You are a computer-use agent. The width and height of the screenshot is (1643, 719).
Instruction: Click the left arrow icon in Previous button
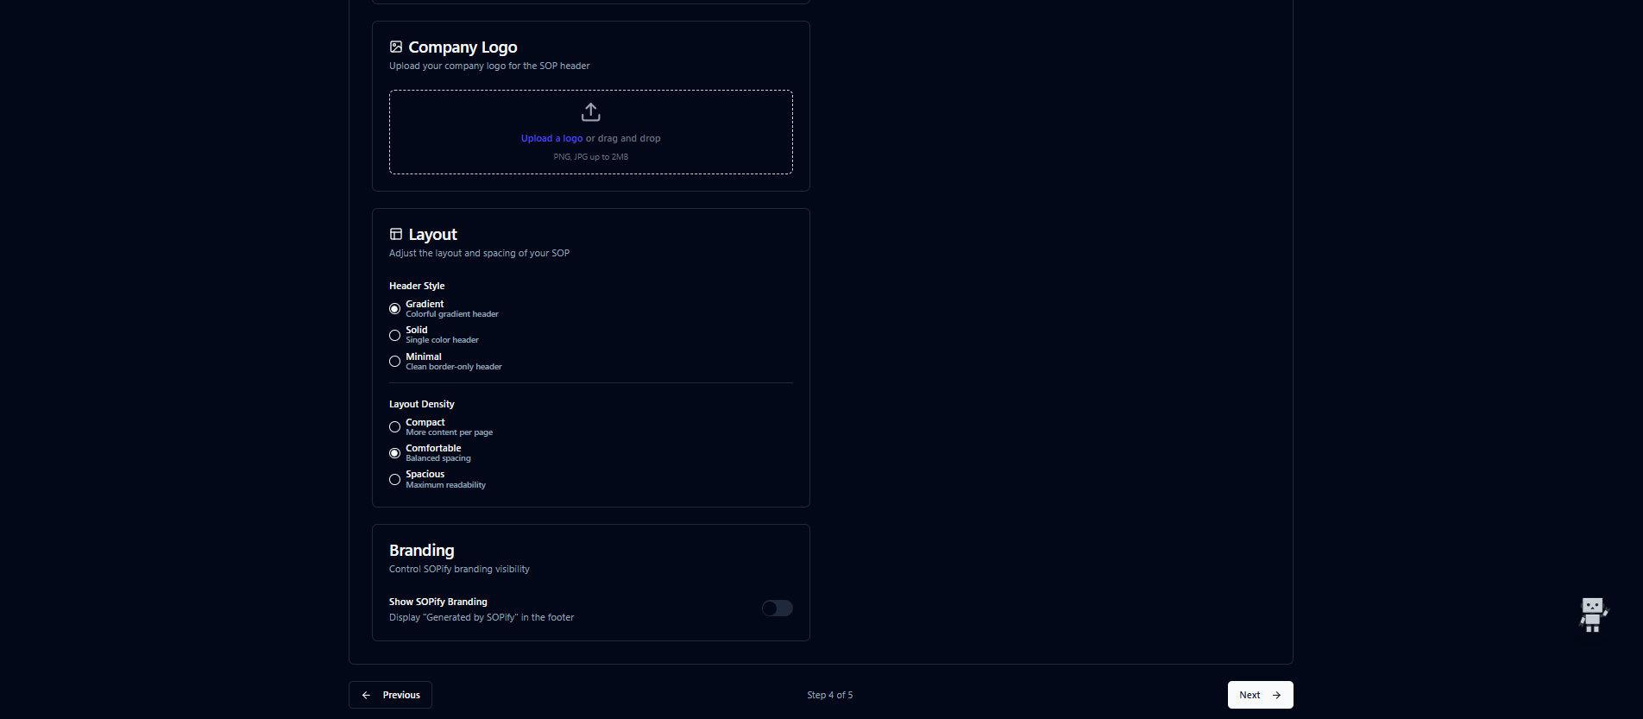point(367,695)
